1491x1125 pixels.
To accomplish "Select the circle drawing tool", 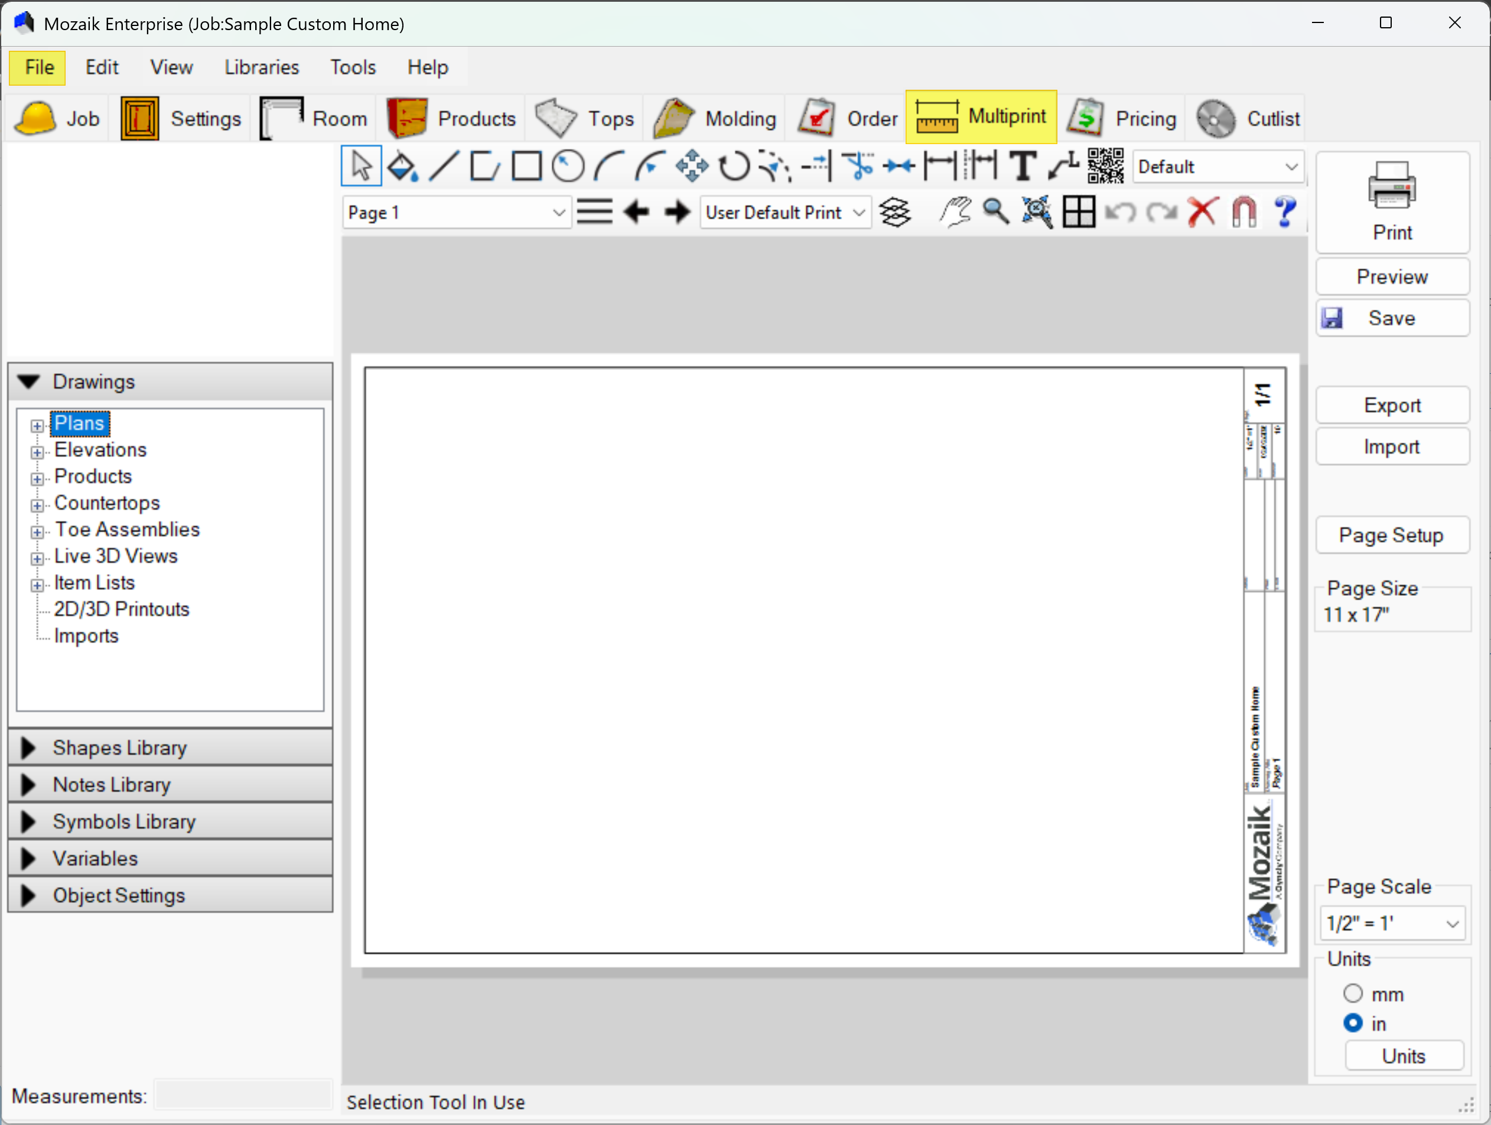I will pos(568,167).
